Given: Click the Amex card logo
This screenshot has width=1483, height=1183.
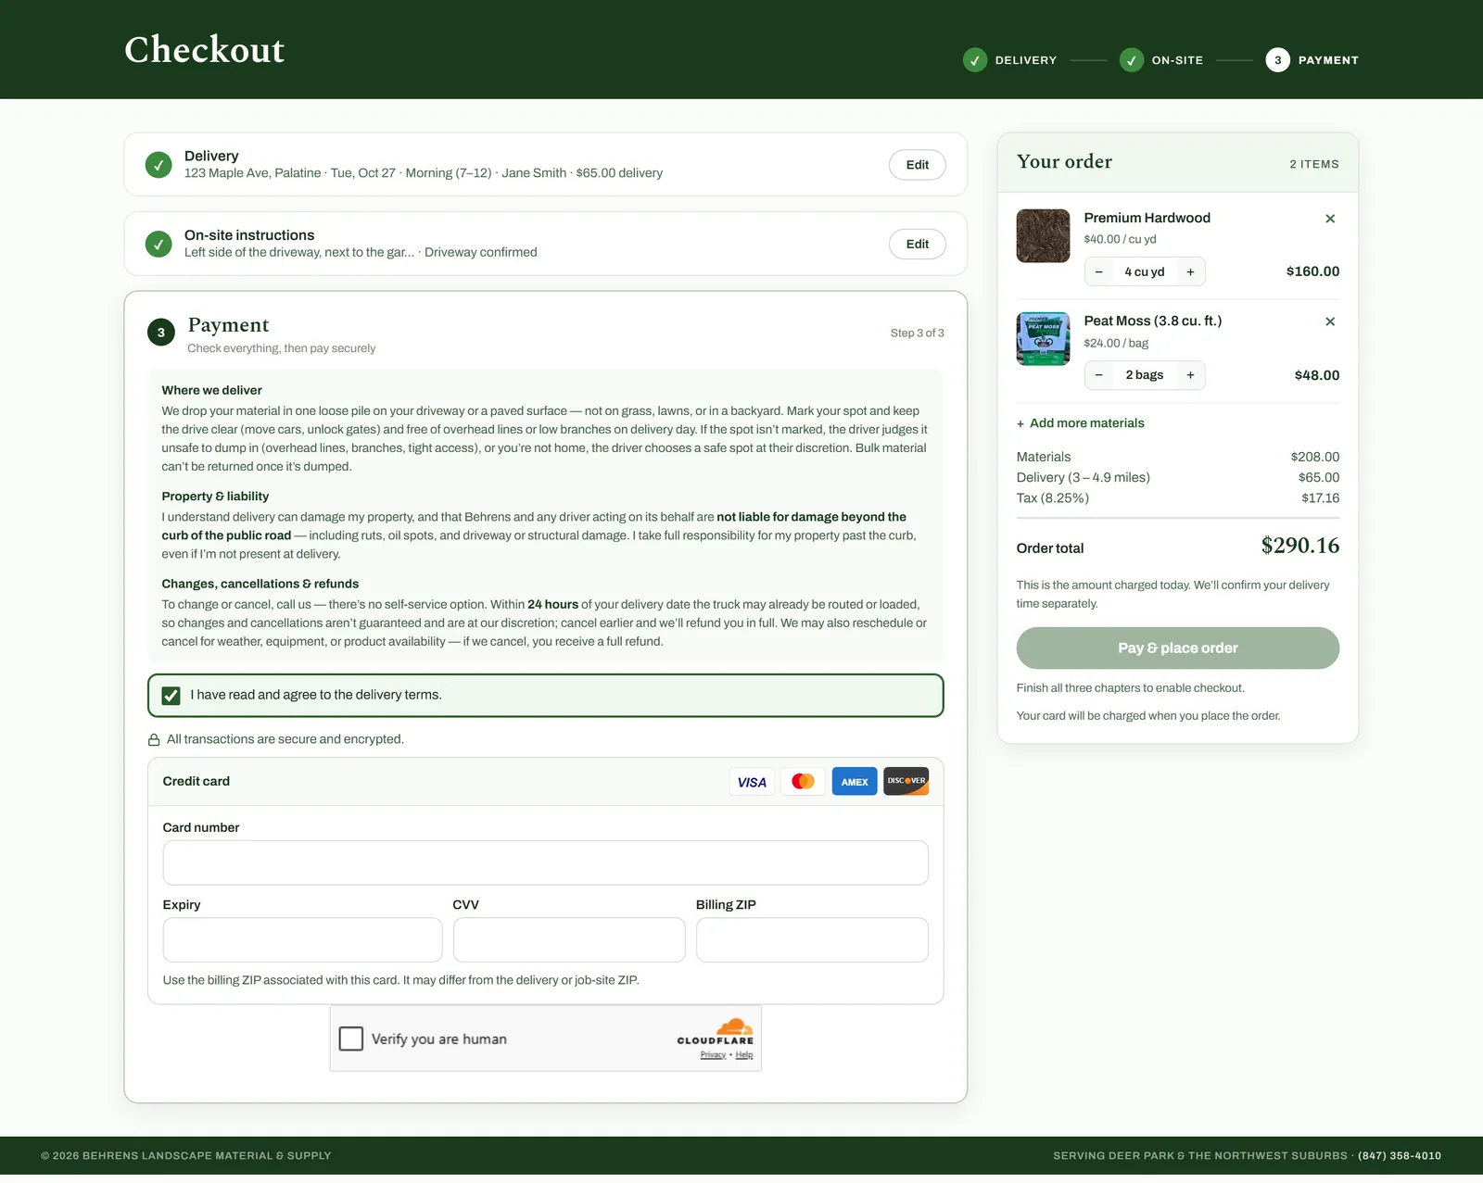Looking at the screenshot, I should [855, 782].
